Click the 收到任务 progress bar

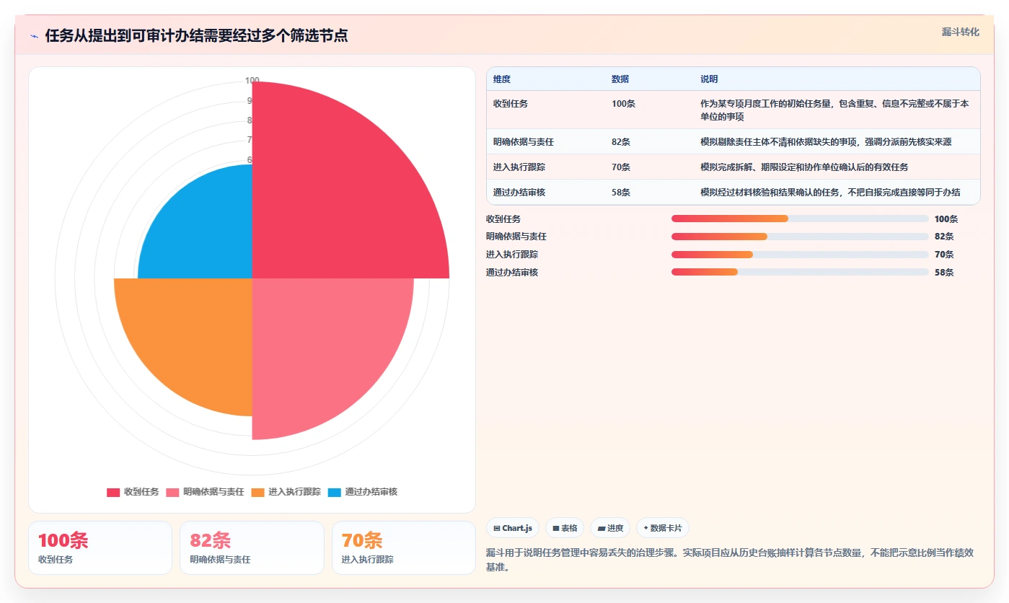800,219
